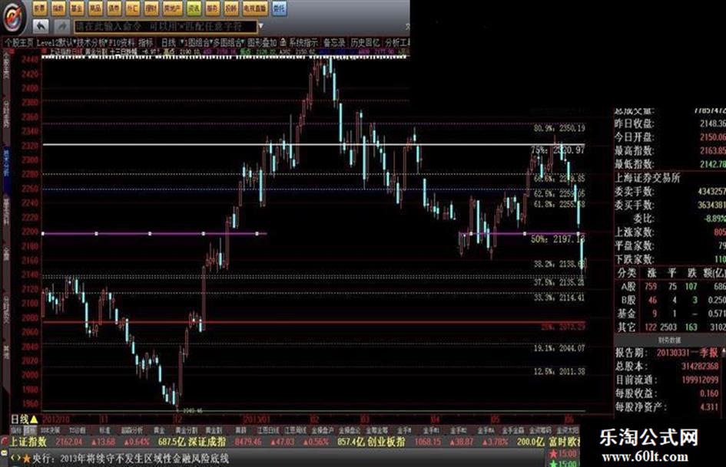Click the 今日开盘 label in side panel
Viewport: 726px width, 467px height.
tap(634, 136)
